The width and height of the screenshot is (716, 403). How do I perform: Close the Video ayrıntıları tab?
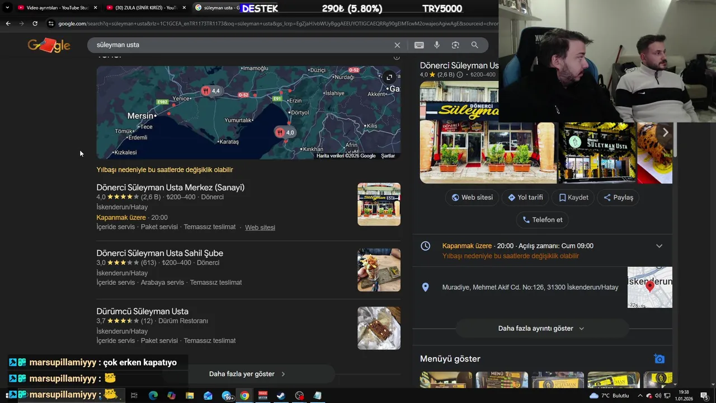pyautogui.click(x=96, y=8)
